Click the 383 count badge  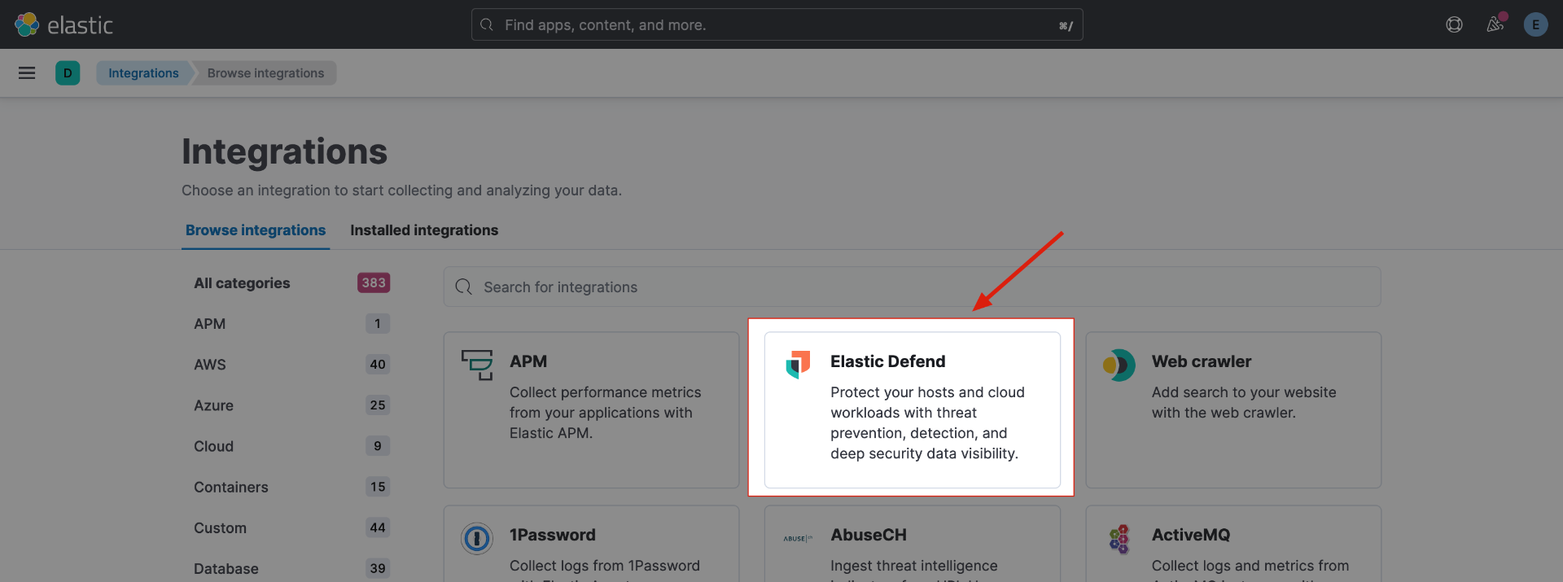pos(374,282)
